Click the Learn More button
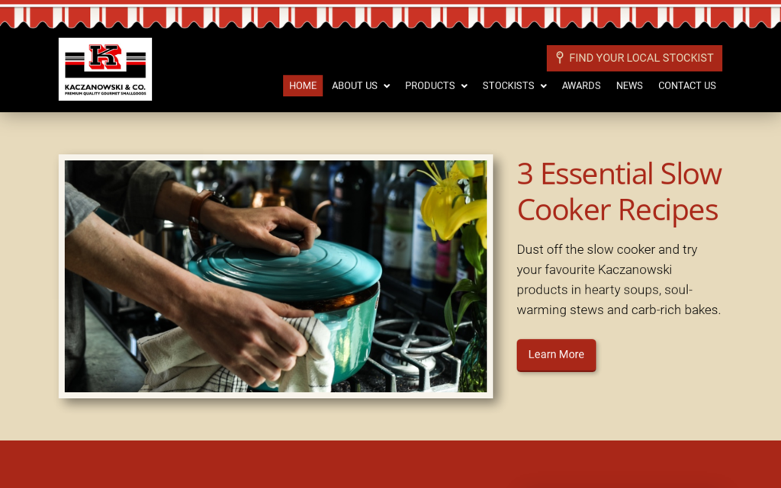 pyautogui.click(x=556, y=355)
